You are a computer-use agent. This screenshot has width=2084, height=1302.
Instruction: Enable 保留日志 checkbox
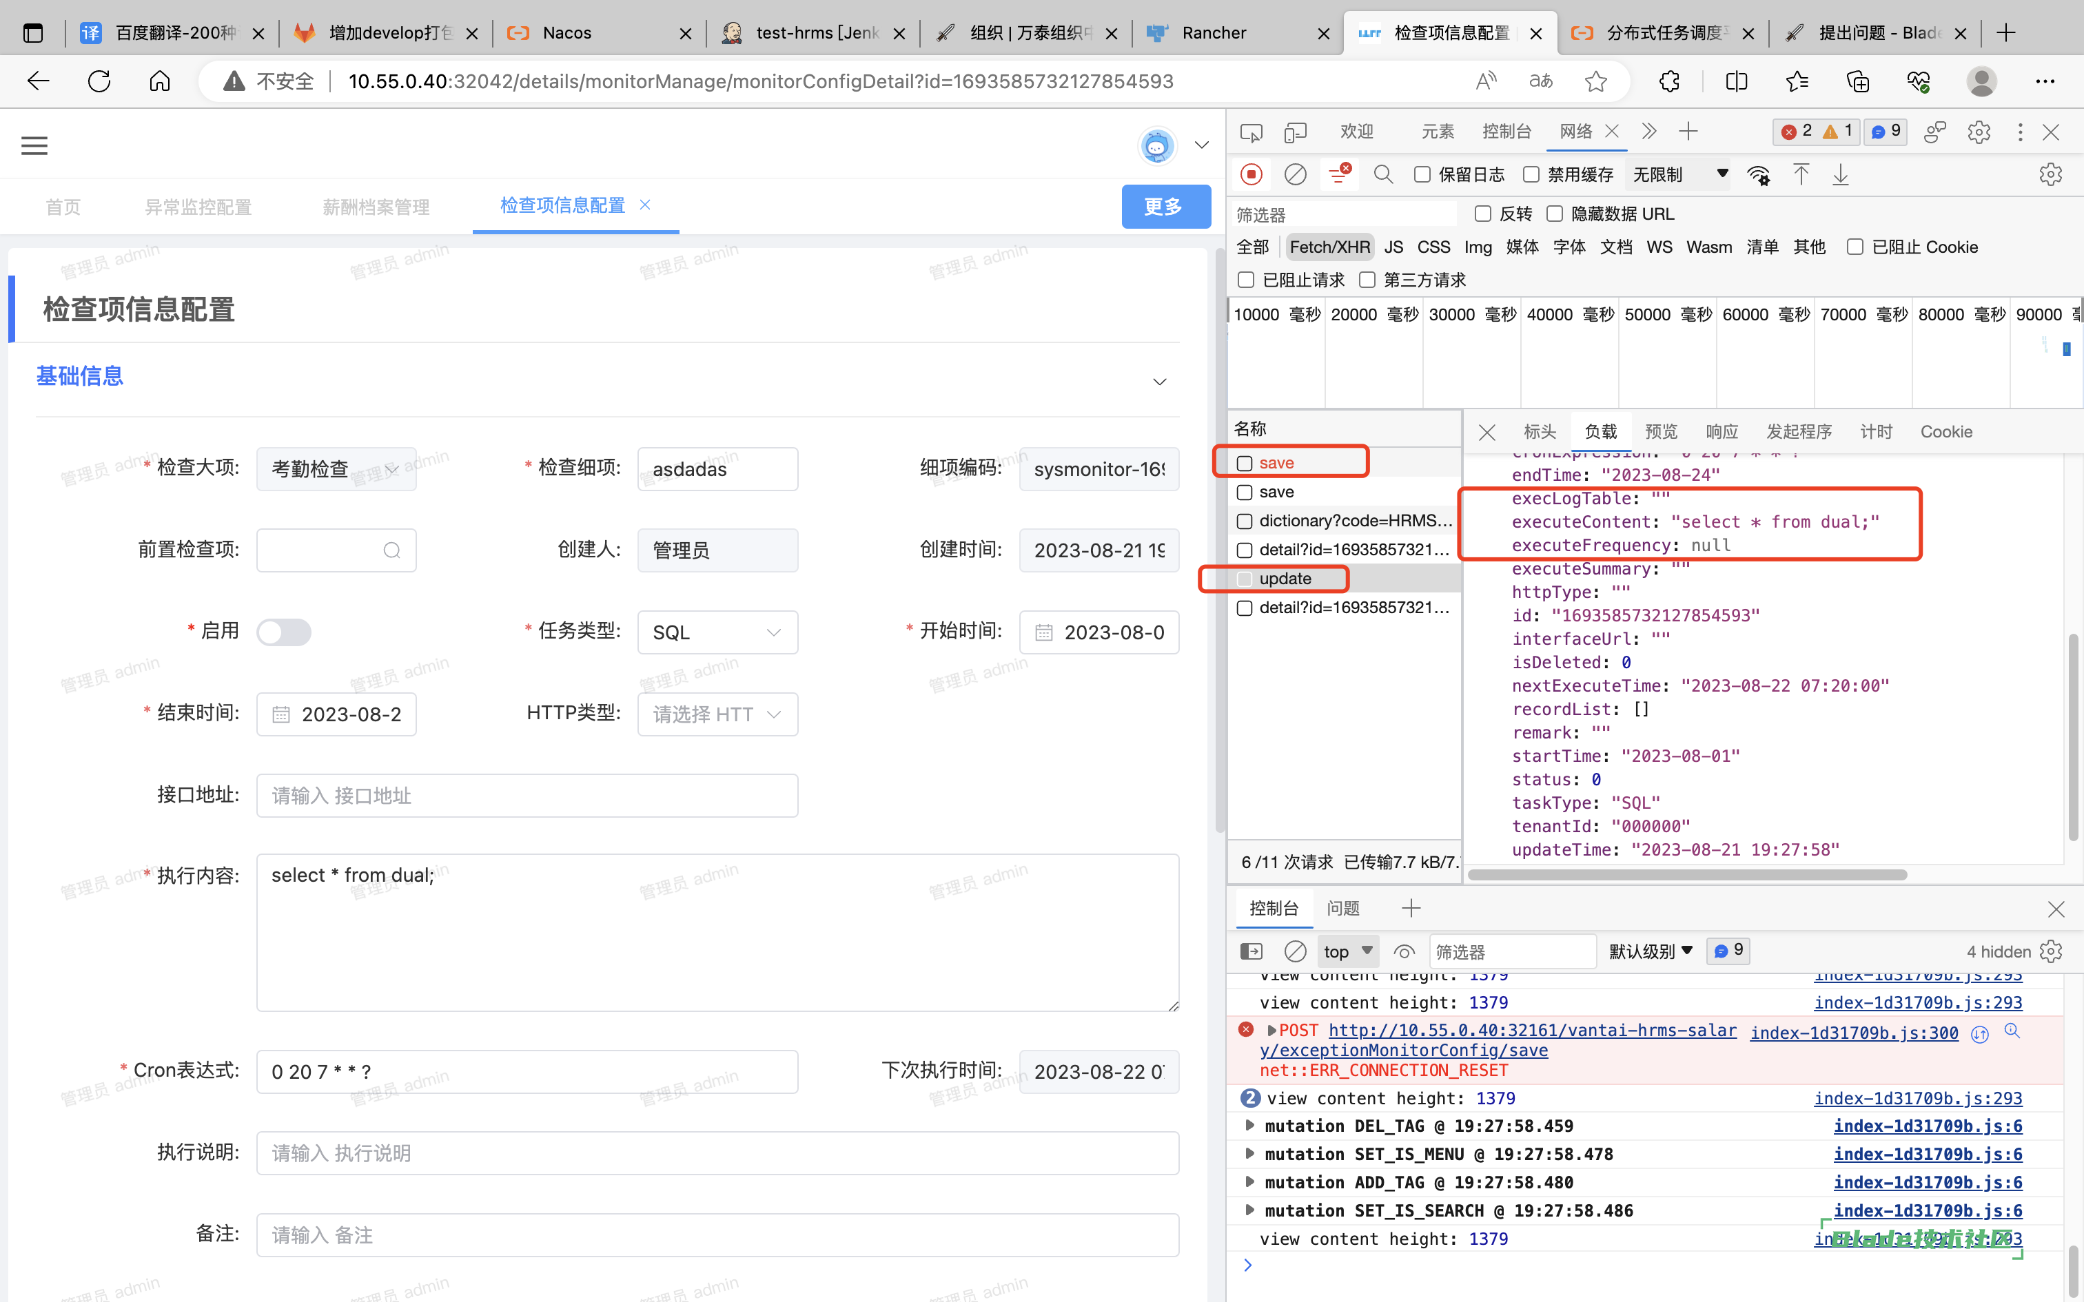click(1422, 175)
